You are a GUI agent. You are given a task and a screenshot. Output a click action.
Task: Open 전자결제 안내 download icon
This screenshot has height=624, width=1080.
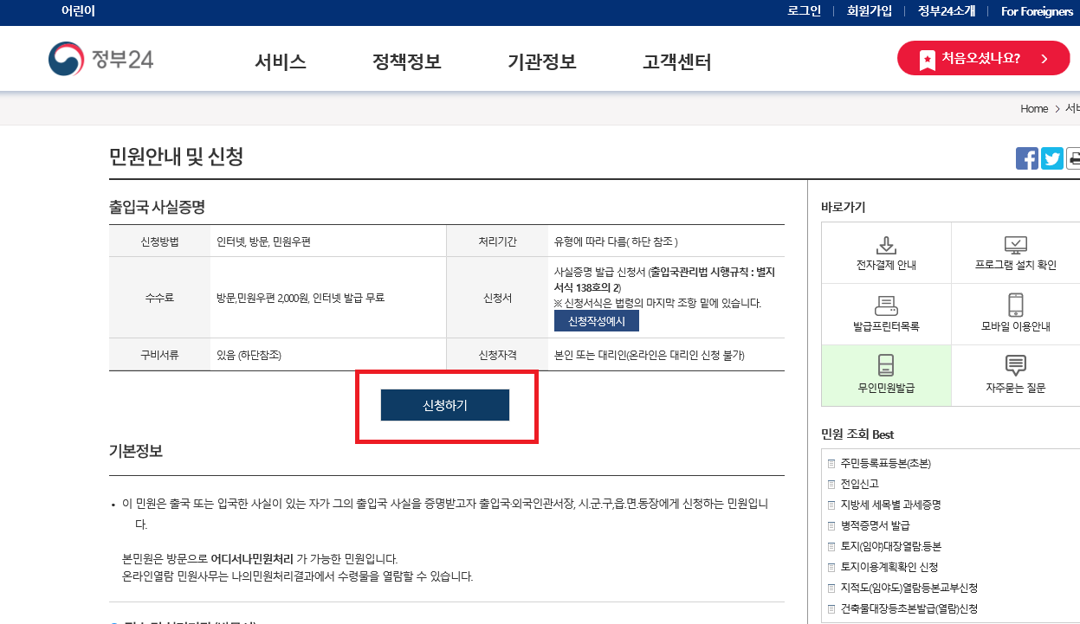click(x=886, y=245)
